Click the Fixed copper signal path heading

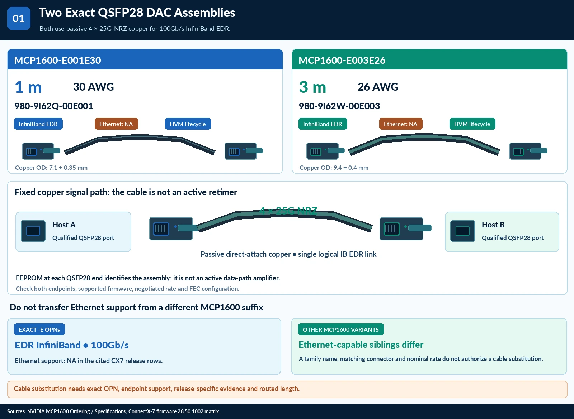click(x=126, y=192)
